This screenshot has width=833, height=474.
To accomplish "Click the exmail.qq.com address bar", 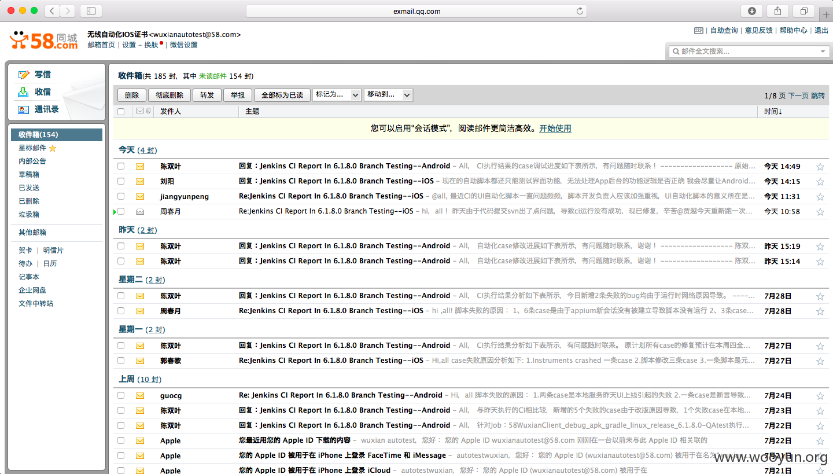I will click(x=417, y=11).
